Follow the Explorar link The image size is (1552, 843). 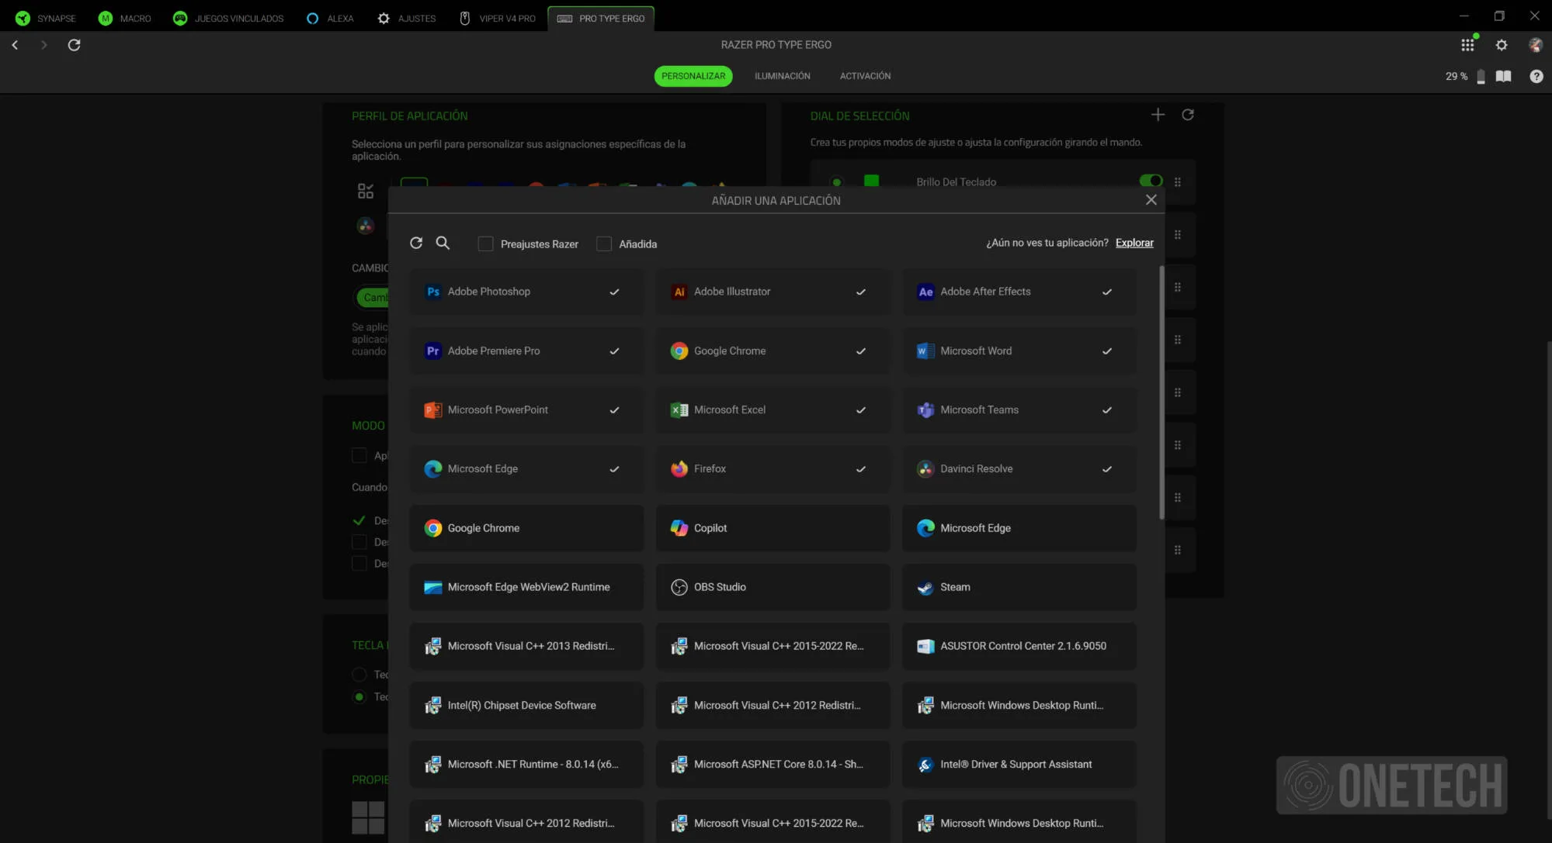point(1134,243)
